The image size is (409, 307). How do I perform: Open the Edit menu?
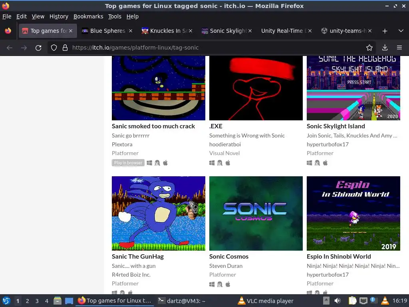(x=22, y=16)
